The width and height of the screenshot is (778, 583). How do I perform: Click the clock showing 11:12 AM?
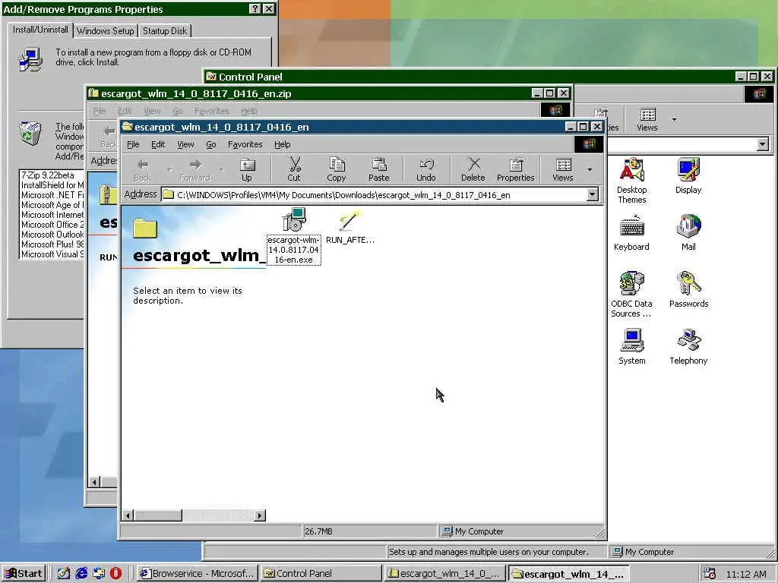[746, 574]
